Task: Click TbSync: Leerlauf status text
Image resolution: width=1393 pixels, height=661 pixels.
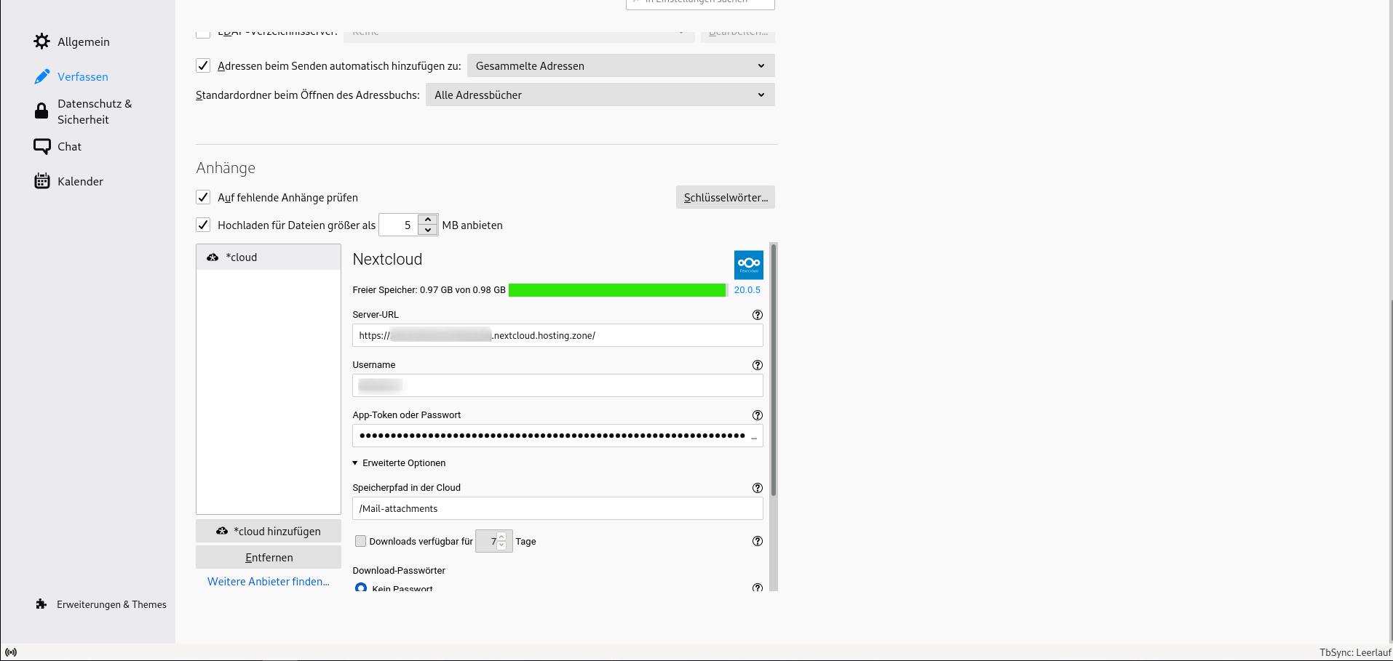Action: click(x=1355, y=652)
